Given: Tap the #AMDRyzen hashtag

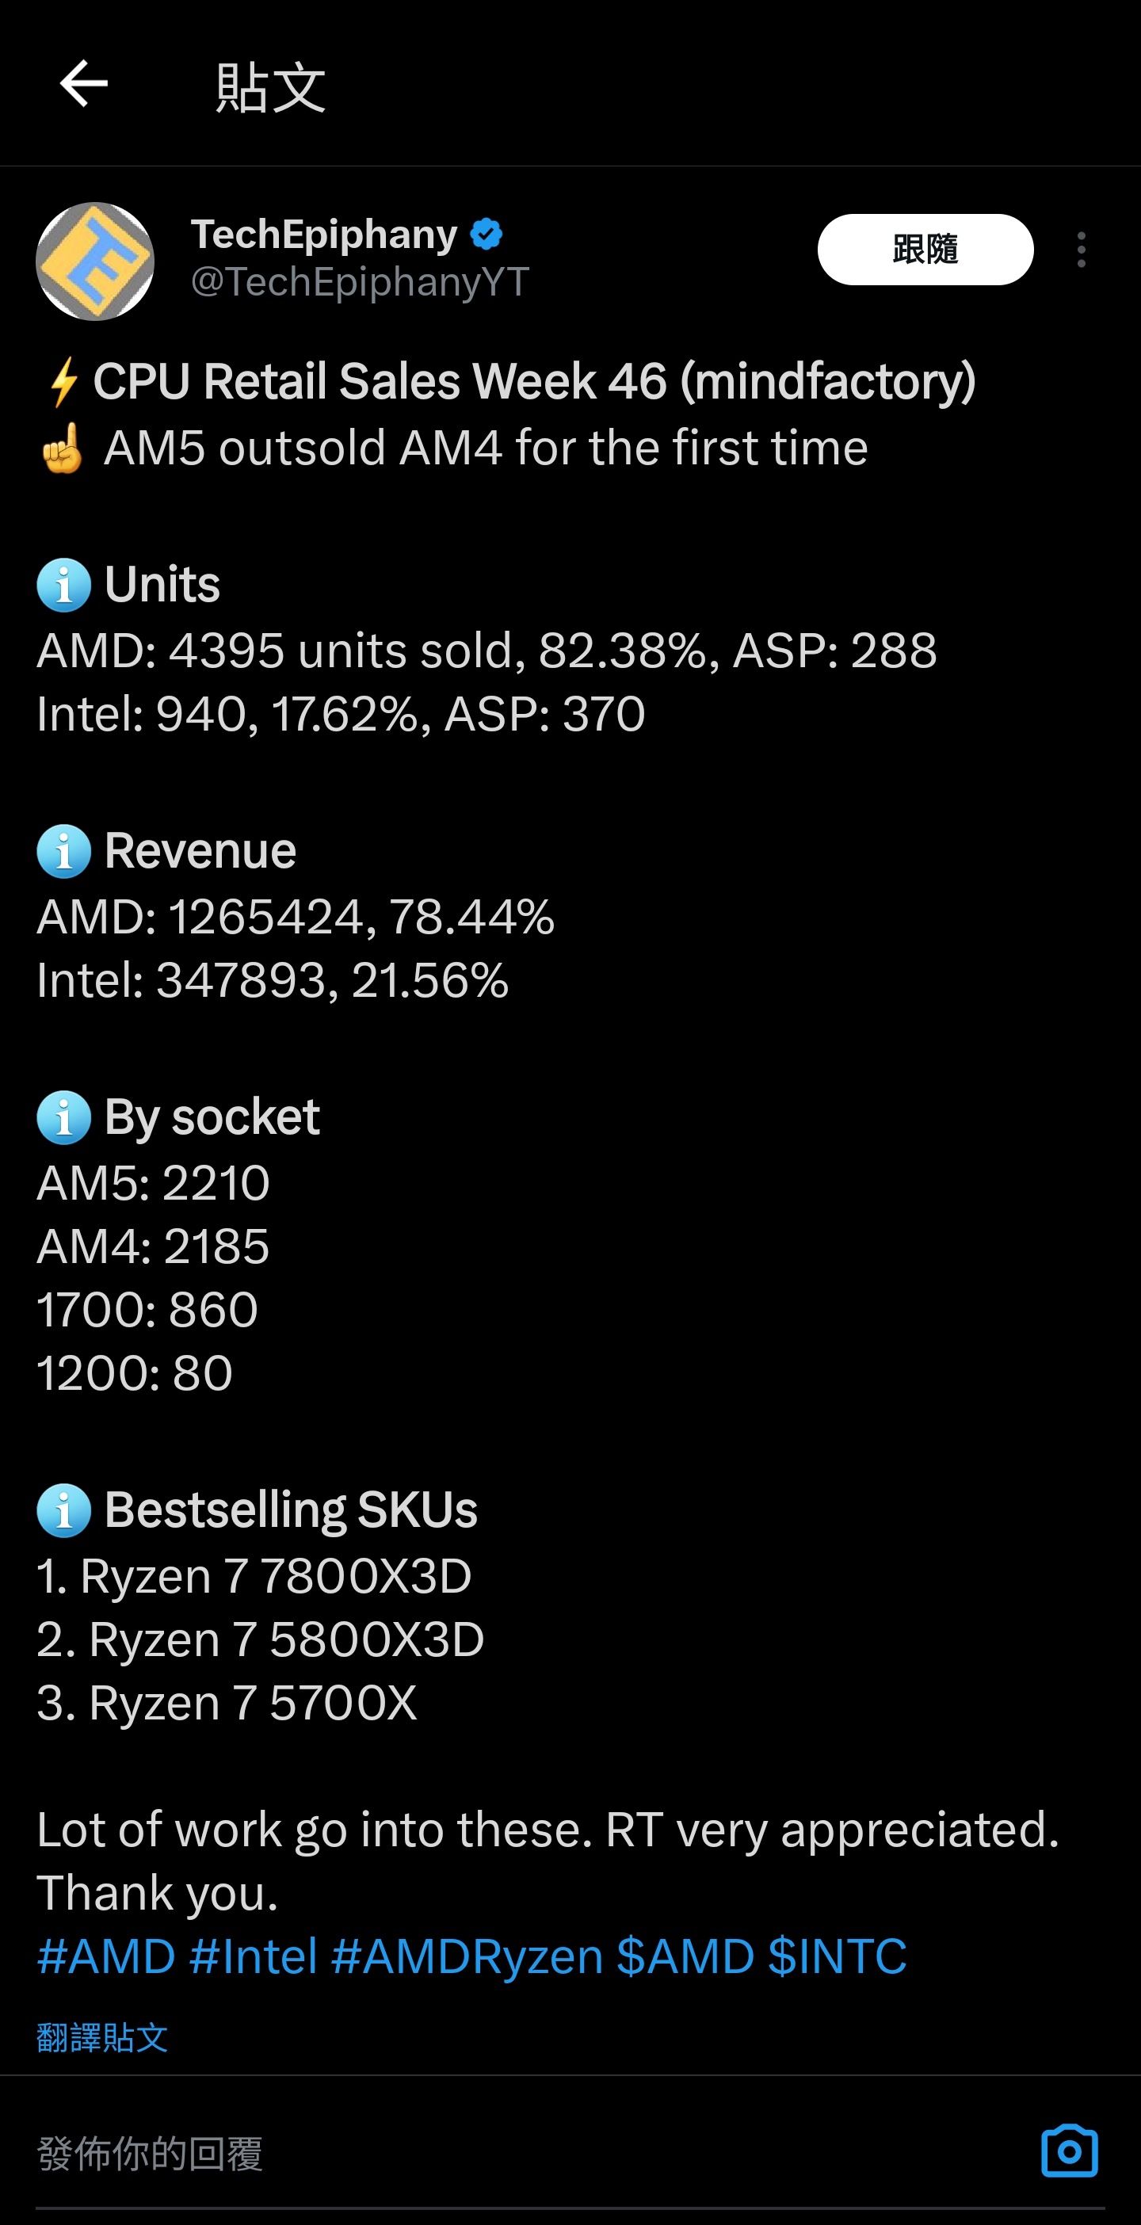Looking at the screenshot, I should tap(467, 1956).
